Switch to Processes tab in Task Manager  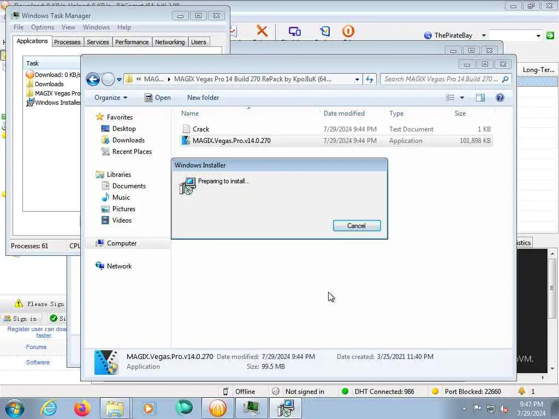pos(67,42)
